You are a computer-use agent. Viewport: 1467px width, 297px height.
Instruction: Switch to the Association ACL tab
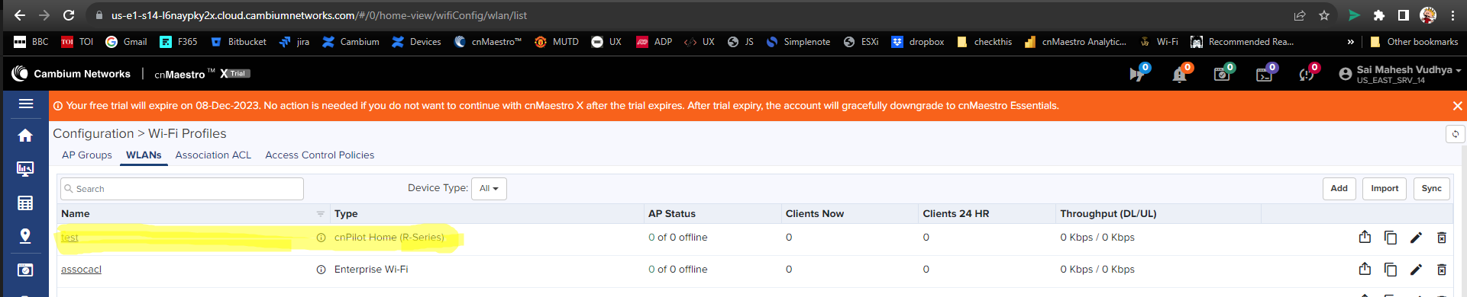point(213,155)
